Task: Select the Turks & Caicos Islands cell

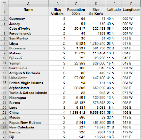Action: pyautogui.click(x=29, y=93)
